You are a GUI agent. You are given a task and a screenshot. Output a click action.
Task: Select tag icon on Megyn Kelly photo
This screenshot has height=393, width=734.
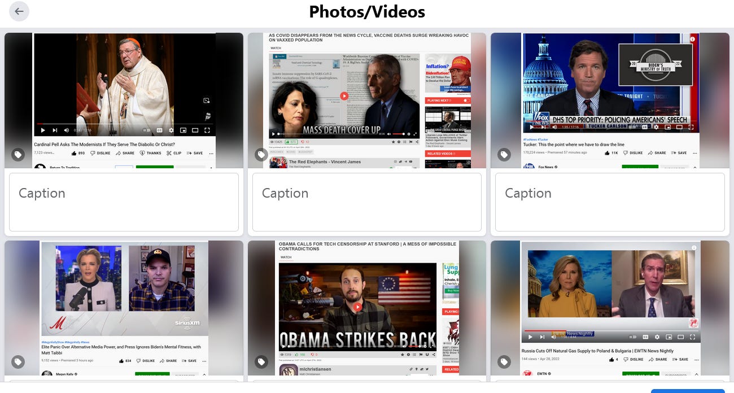click(18, 362)
